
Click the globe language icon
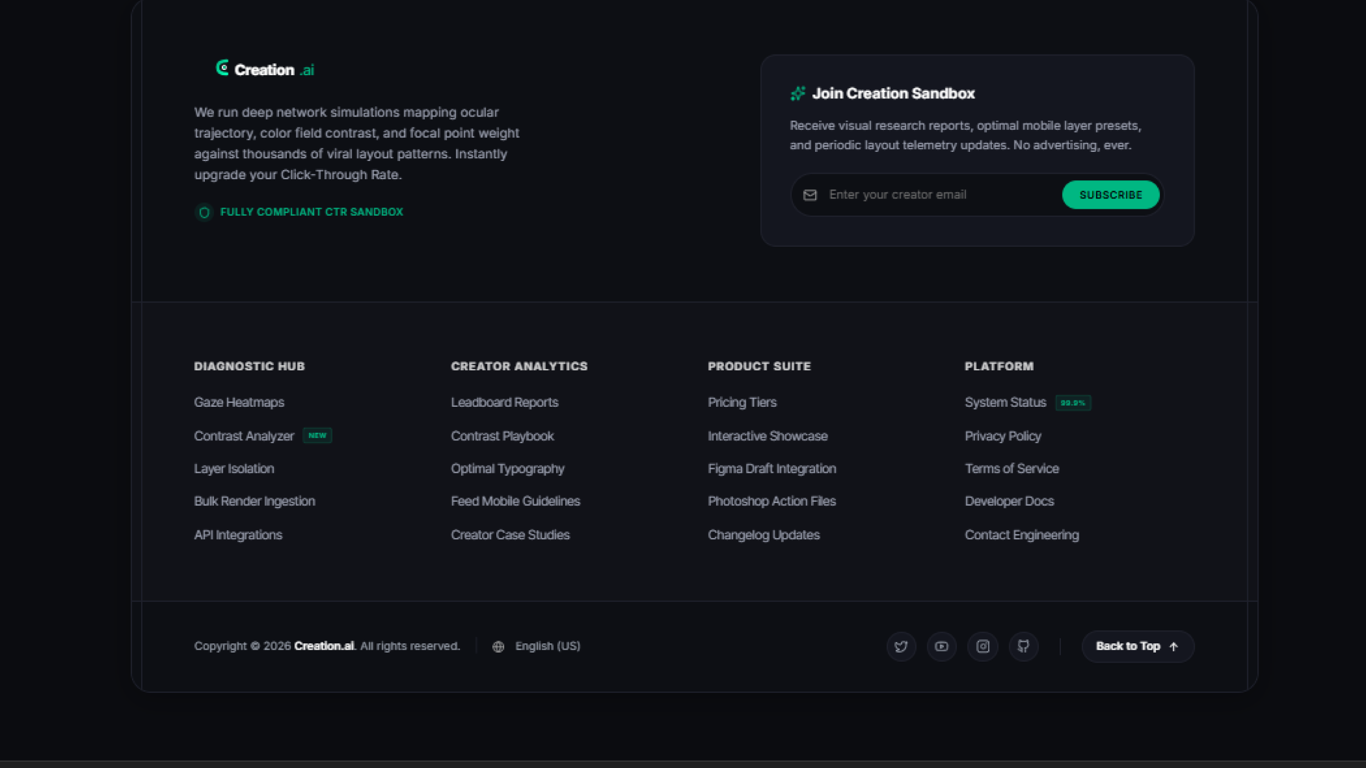coord(498,646)
